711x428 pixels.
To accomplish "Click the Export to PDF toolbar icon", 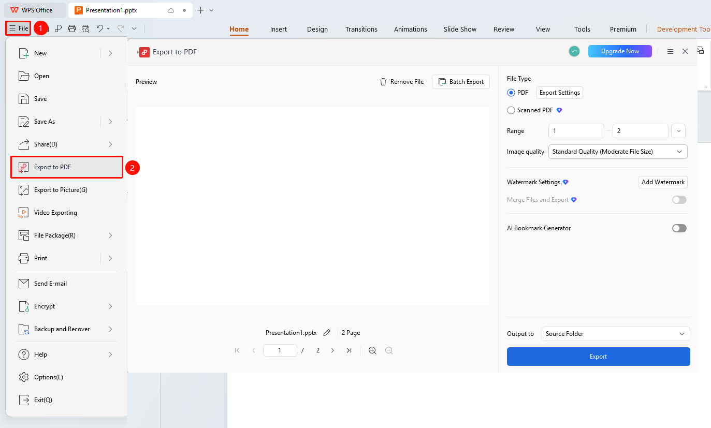I will [59, 29].
